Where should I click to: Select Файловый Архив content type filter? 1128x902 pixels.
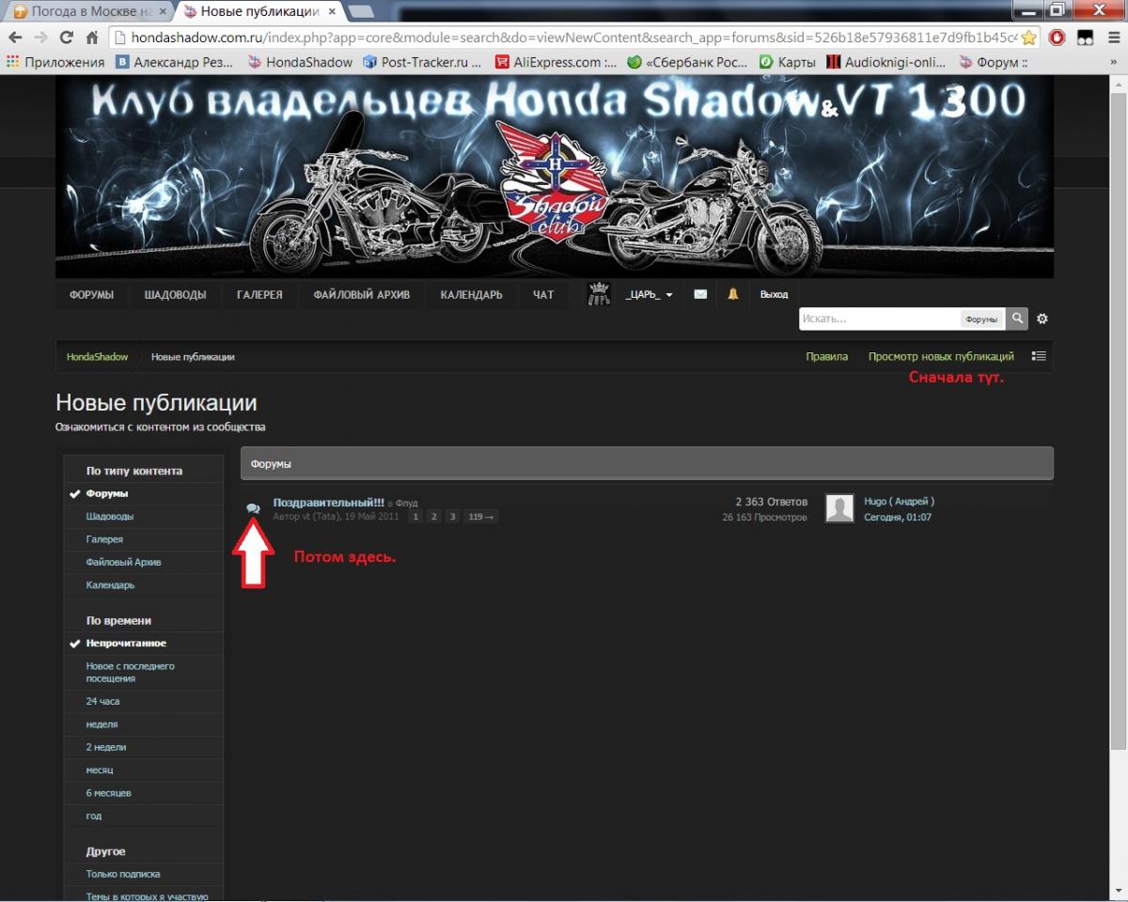tap(124, 562)
